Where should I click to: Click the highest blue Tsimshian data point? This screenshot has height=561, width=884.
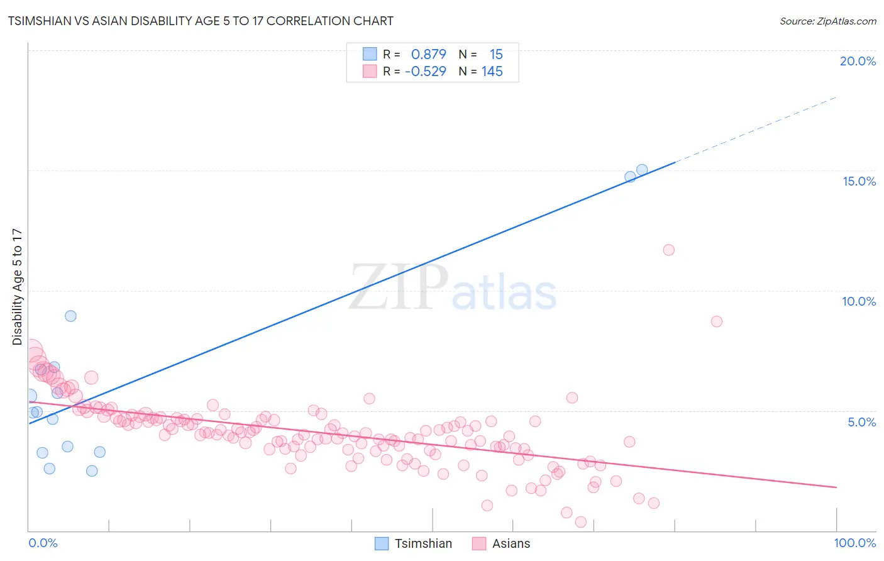point(642,170)
